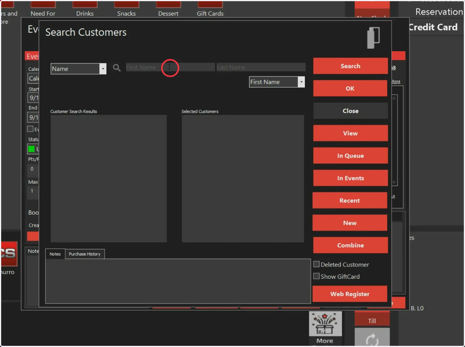Click into the Last Name search field
The height and width of the screenshot is (347, 465).
pyautogui.click(x=261, y=67)
